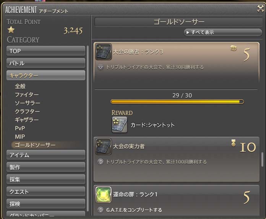Open the クエスト category button
This screenshot has width=266, height=219.
[x=46, y=191]
